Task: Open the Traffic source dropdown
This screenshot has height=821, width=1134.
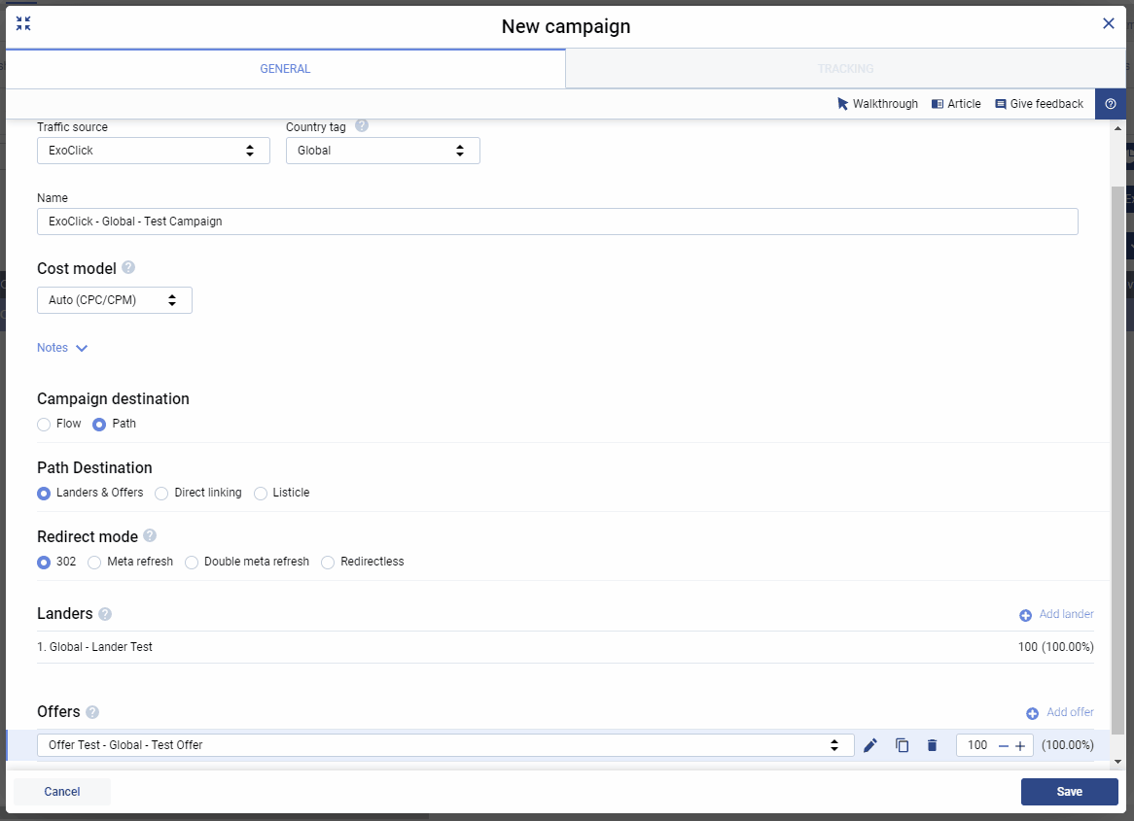Action: (x=153, y=151)
